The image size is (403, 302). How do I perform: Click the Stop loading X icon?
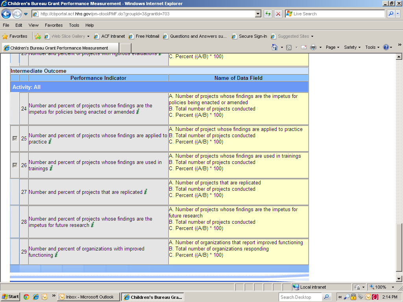click(x=278, y=14)
